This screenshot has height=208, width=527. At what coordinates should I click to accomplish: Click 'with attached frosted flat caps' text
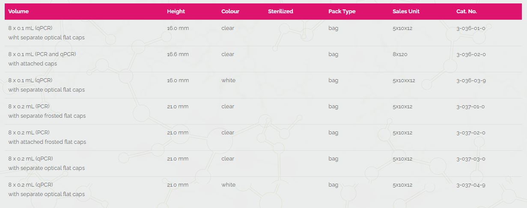pos(47,142)
